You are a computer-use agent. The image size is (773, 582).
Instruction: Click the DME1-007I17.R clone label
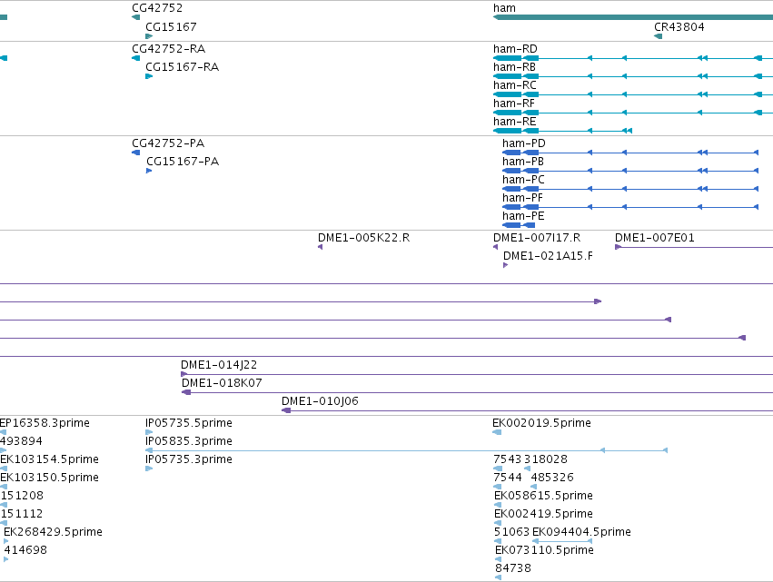(x=537, y=238)
